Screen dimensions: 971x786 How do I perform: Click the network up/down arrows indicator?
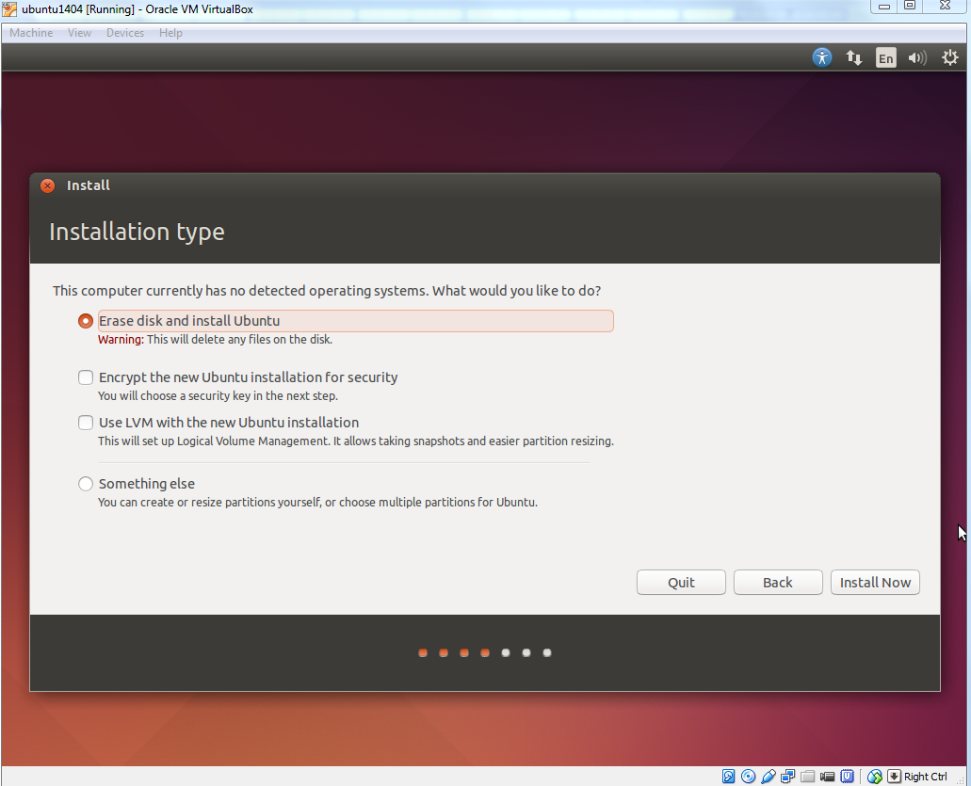853,57
